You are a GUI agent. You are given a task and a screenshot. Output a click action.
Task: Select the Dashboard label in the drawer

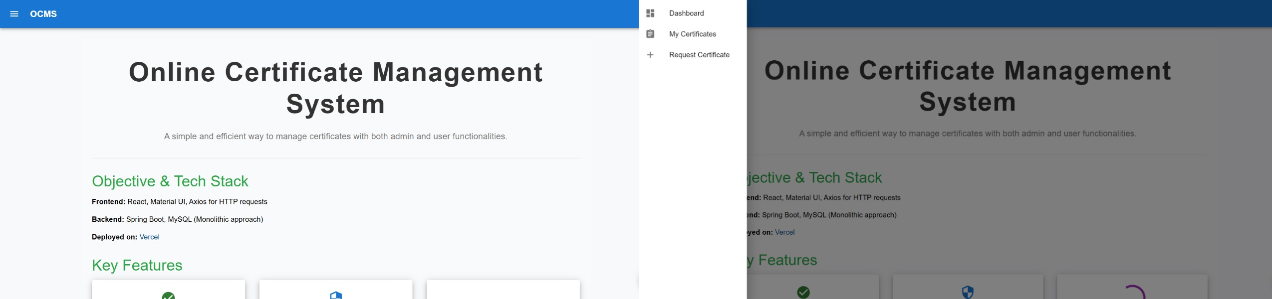[686, 13]
